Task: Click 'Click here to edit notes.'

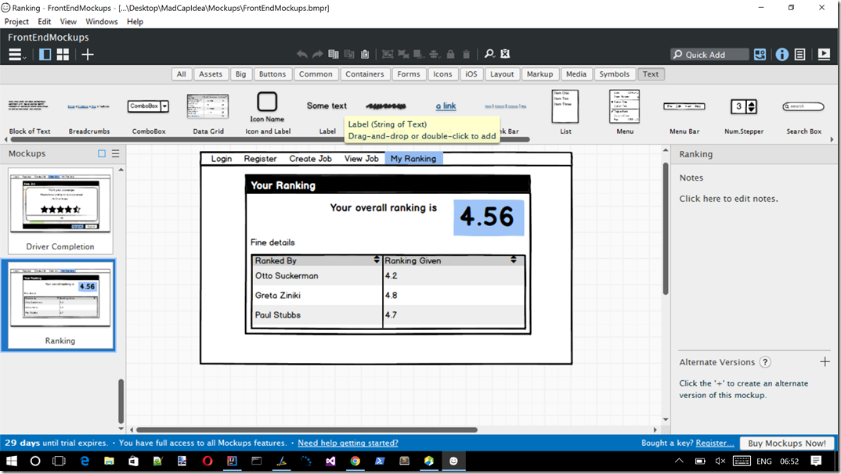Action: point(728,199)
